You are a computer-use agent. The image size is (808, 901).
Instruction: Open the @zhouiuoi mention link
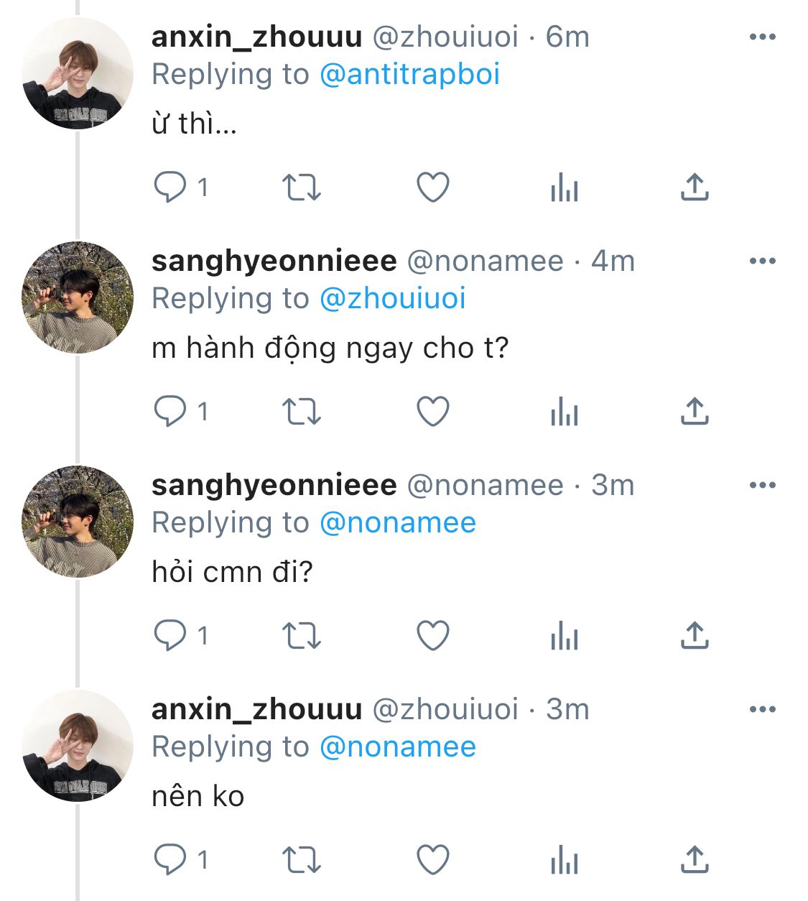392,299
